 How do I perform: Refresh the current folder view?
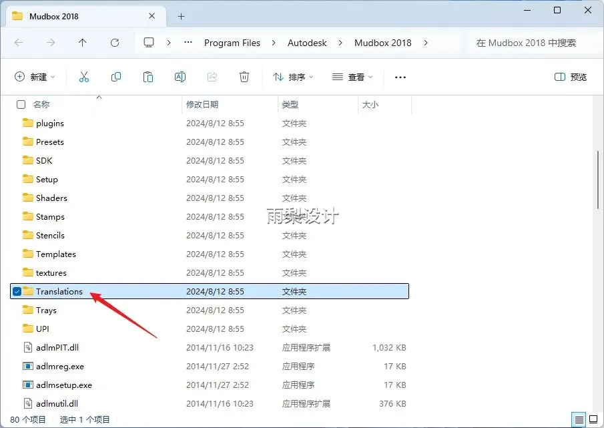pyautogui.click(x=114, y=43)
